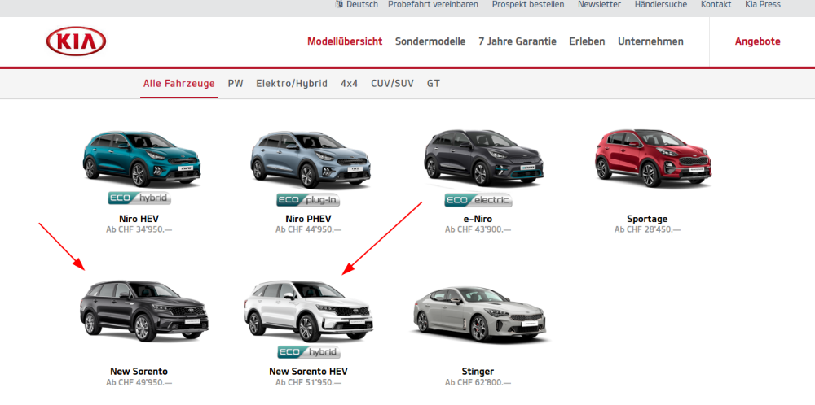The height and width of the screenshot is (405, 815).
Task: Go to Angebote
Action: [x=757, y=41]
